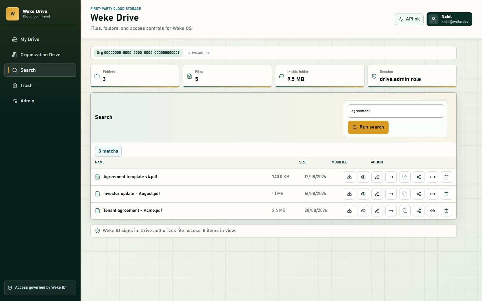The height and width of the screenshot is (301, 482).
Task: Open the Trash section
Action: [x=40, y=85]
